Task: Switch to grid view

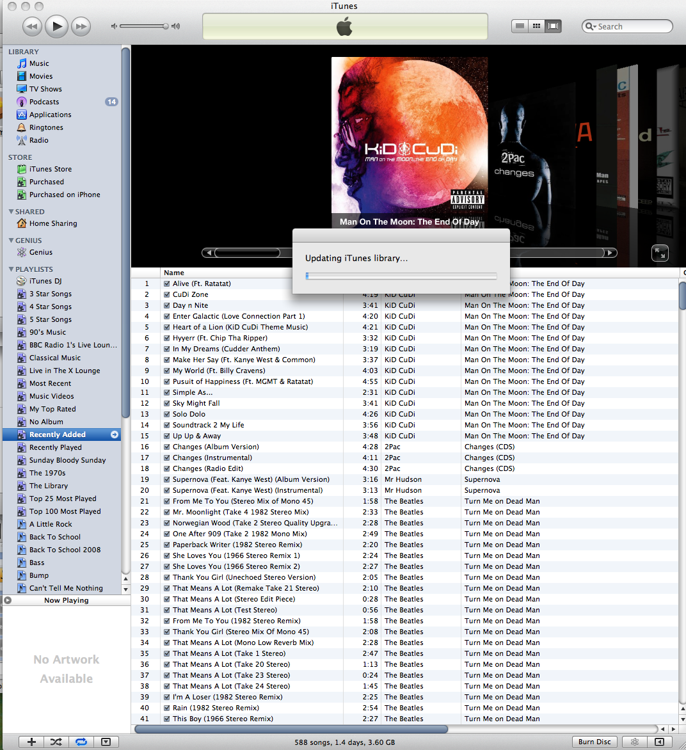Action: 536,26
